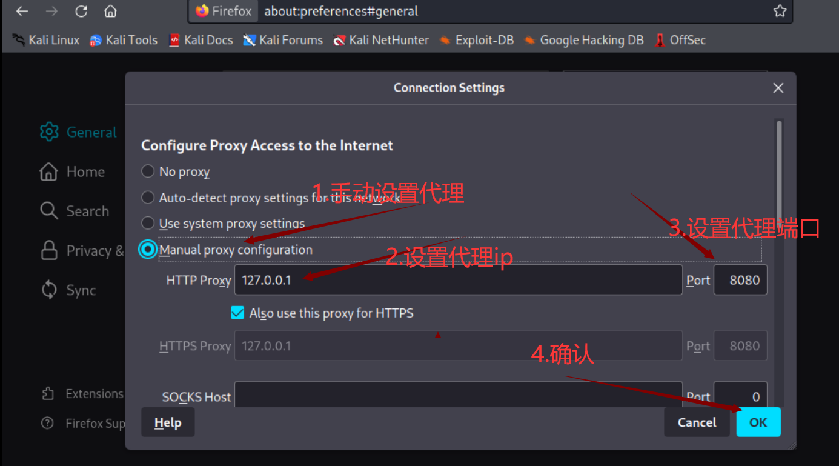Screen dimensions: 839x466
Task: Click the bookmark star icon
Action: 780,11
